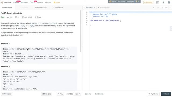Click the @return {string} comment line
172x97 pixels.
[x=100, y=16]
